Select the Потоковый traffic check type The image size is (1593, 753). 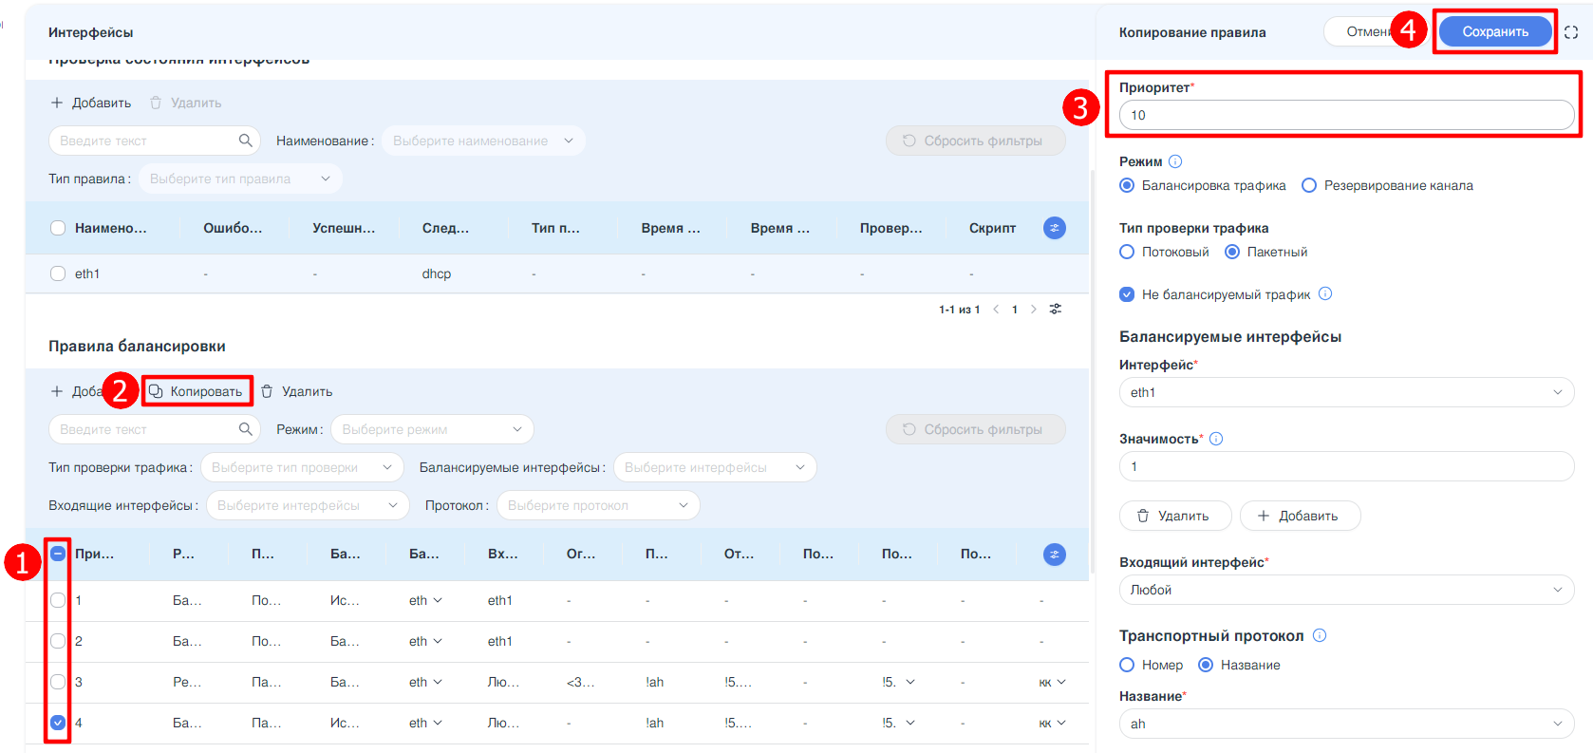(1127, 253)
